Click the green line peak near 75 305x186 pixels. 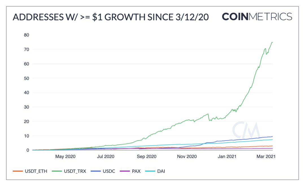[272, 42]
